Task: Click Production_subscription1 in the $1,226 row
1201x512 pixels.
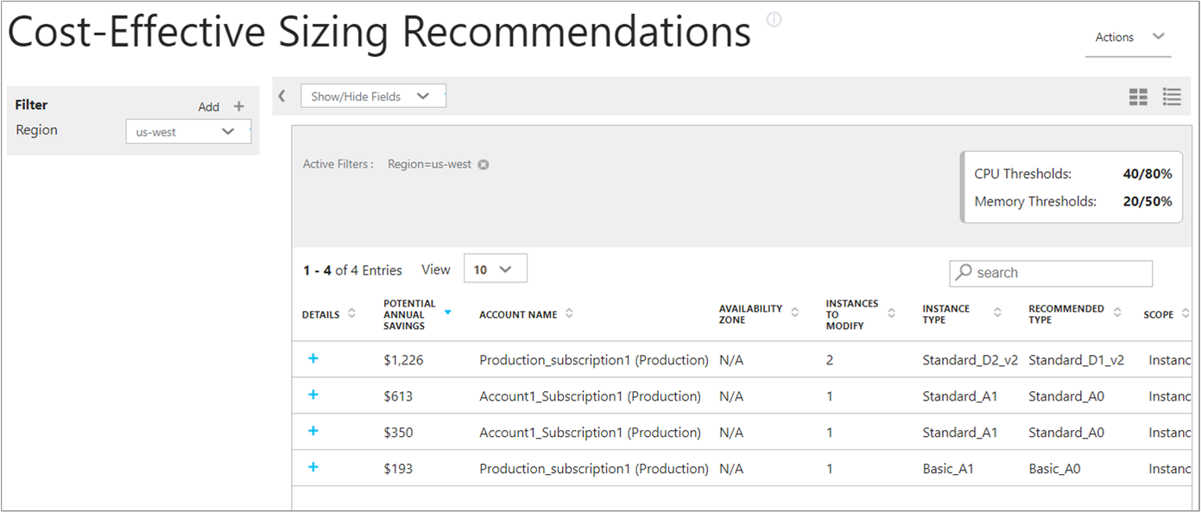Action: tap(594, 360)
